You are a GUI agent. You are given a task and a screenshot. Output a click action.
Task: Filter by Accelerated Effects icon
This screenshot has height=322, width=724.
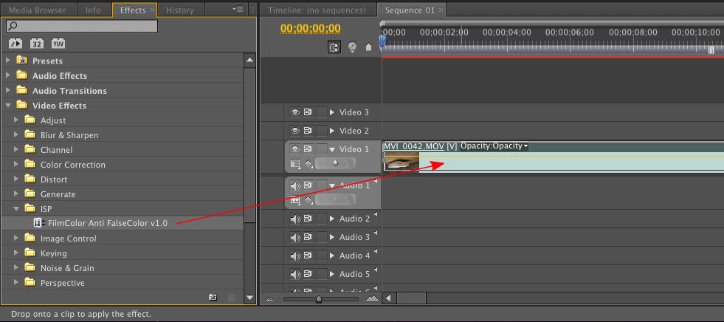(15, 44)
